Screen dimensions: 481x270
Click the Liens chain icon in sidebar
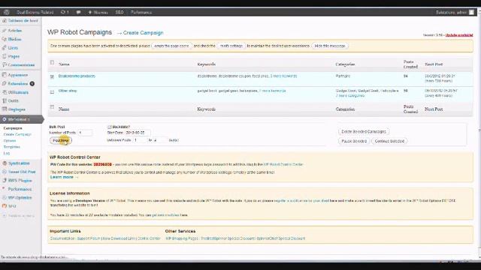click(x=4, y=48)
